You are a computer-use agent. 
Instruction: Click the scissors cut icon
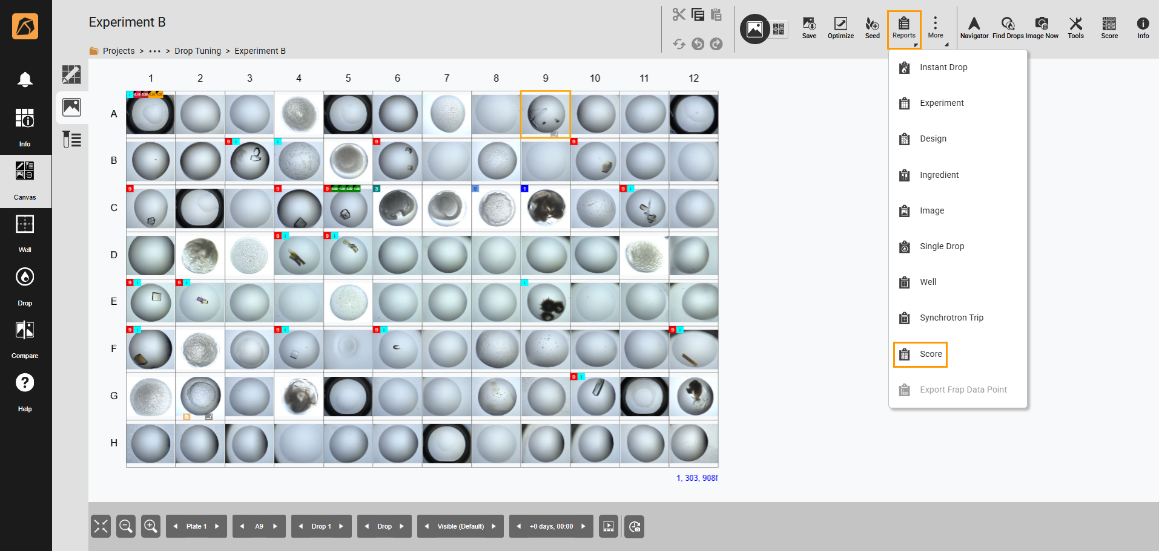point(679,15)
